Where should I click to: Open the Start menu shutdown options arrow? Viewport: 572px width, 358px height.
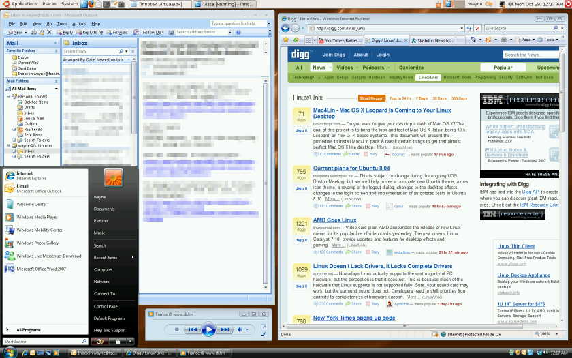(x=130, y=341)
